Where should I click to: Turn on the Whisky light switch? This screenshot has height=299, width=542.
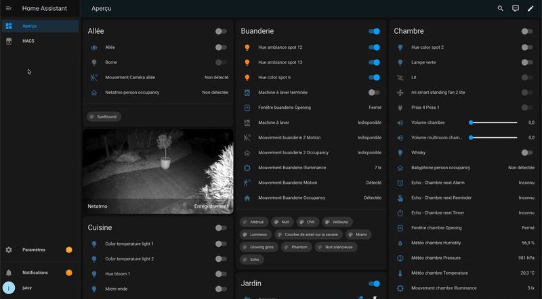point(527,153)
